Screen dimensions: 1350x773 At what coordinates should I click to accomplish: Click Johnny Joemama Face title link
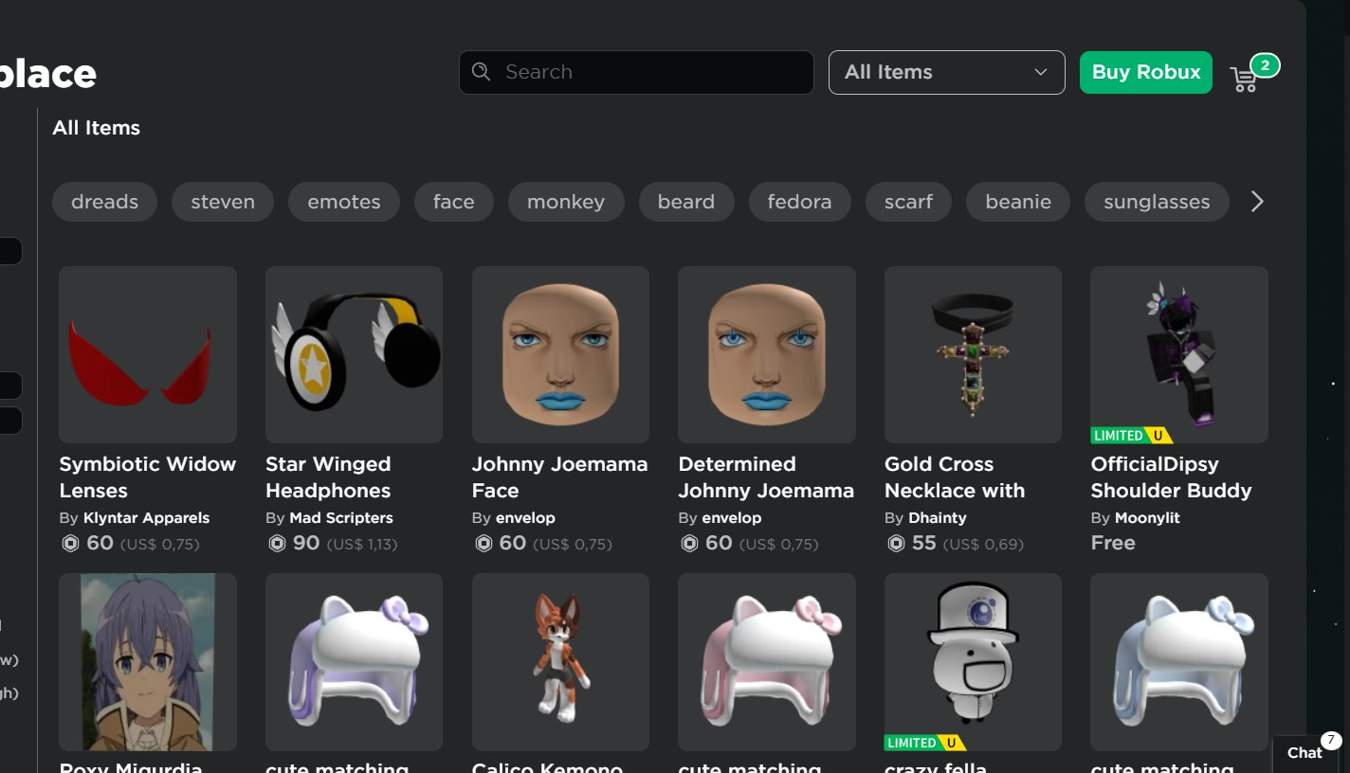(x=559, y=477)
